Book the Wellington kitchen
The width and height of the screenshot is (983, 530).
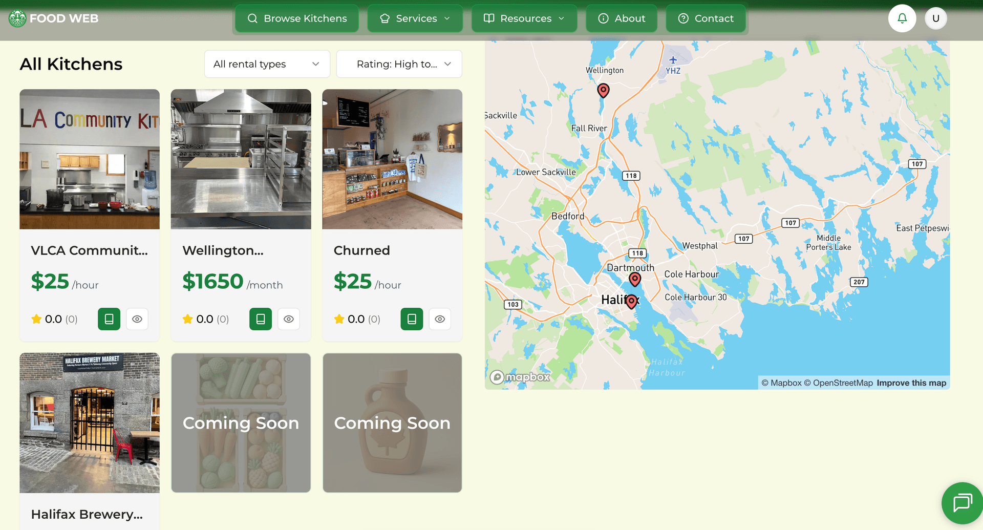261,319
